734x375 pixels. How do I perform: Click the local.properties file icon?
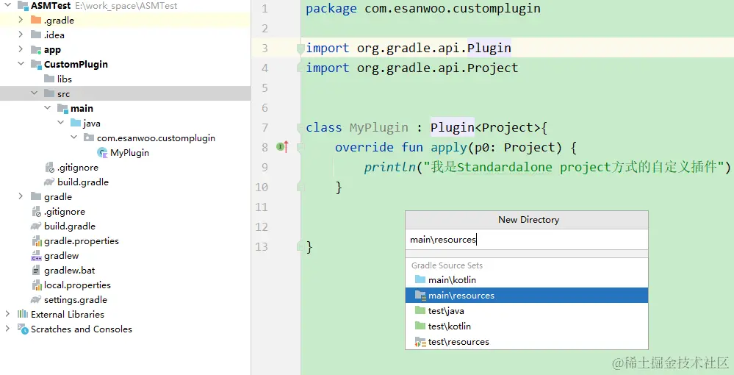click(37, 285)
